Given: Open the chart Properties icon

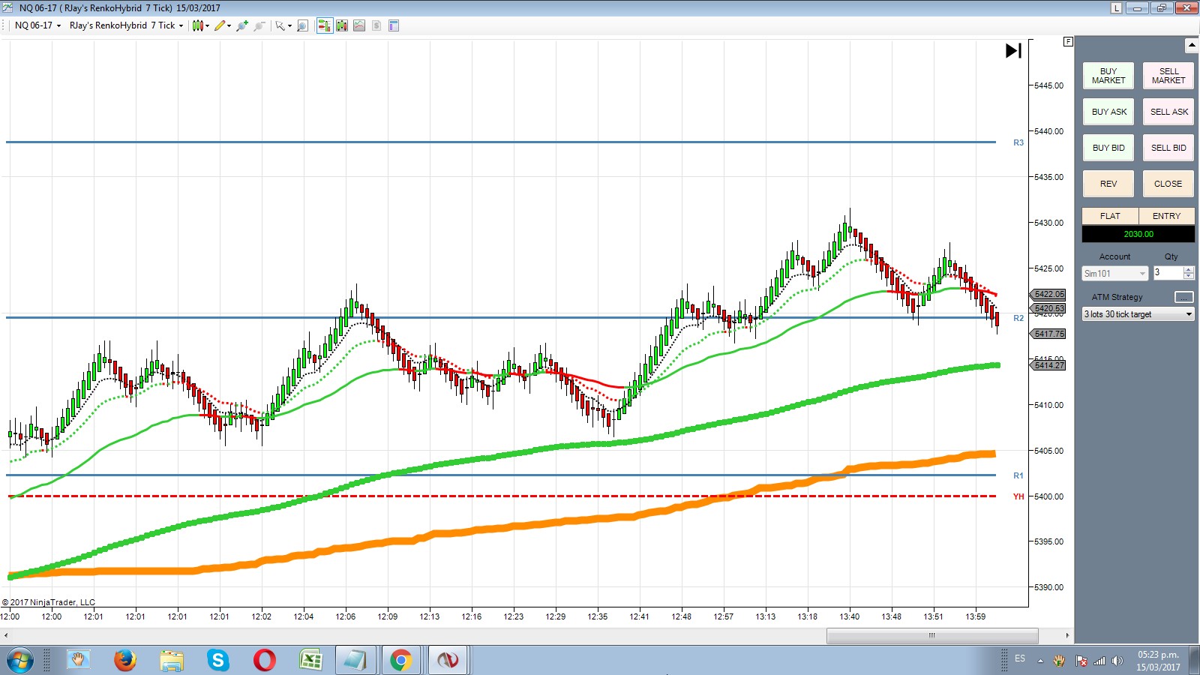Looking at the screenshot, I should click(x=394, y=25).
